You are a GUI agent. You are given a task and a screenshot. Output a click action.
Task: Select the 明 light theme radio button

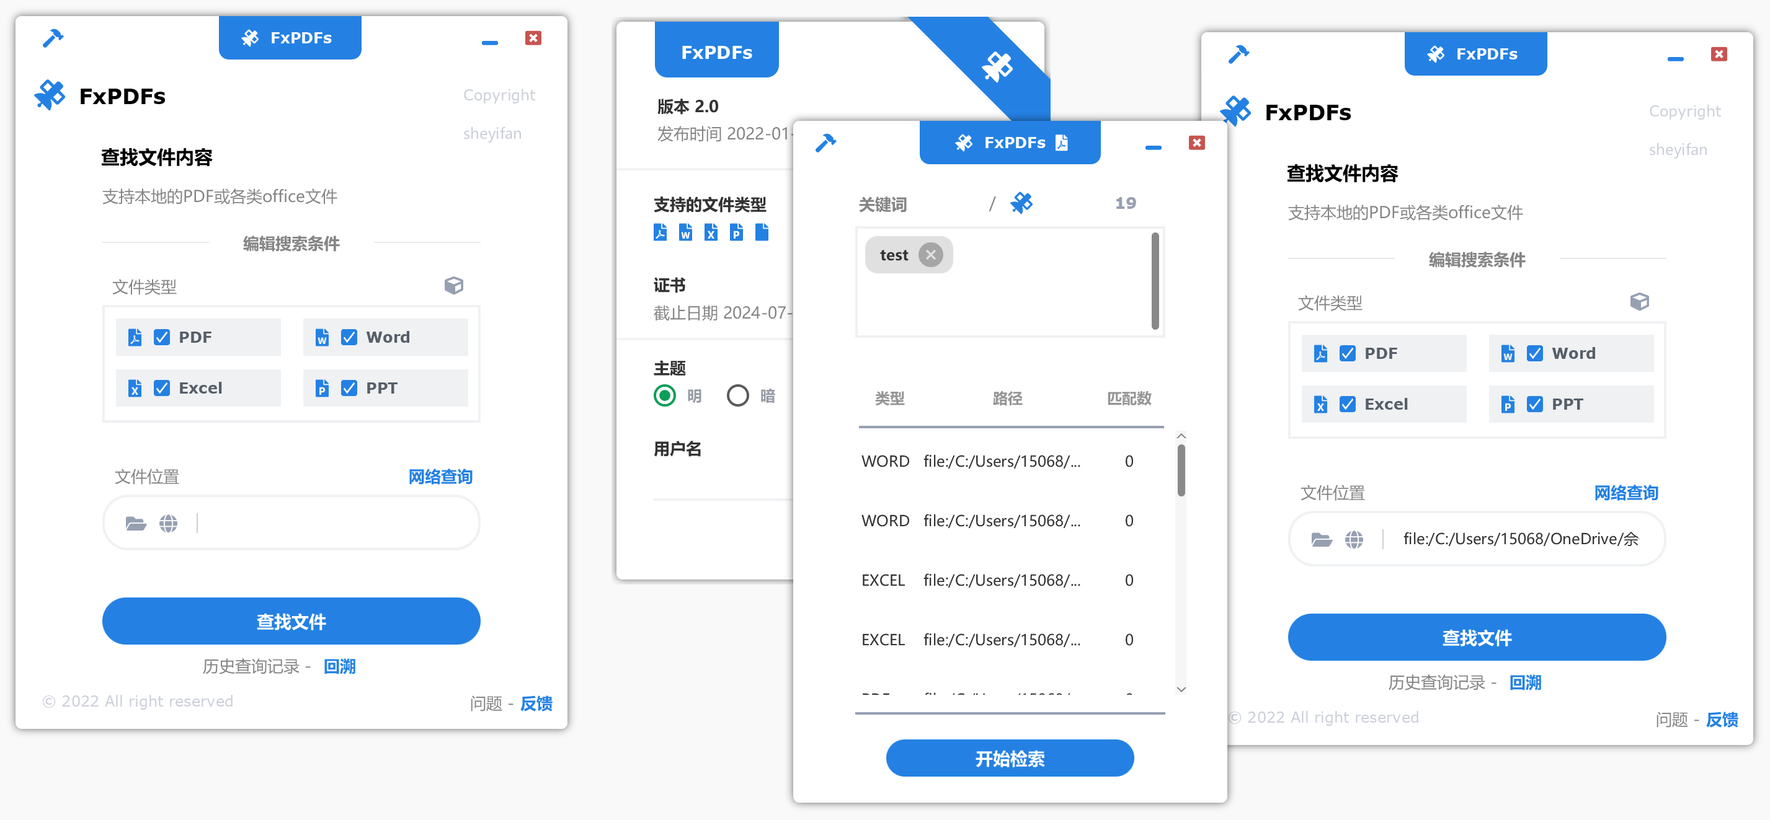664,395
